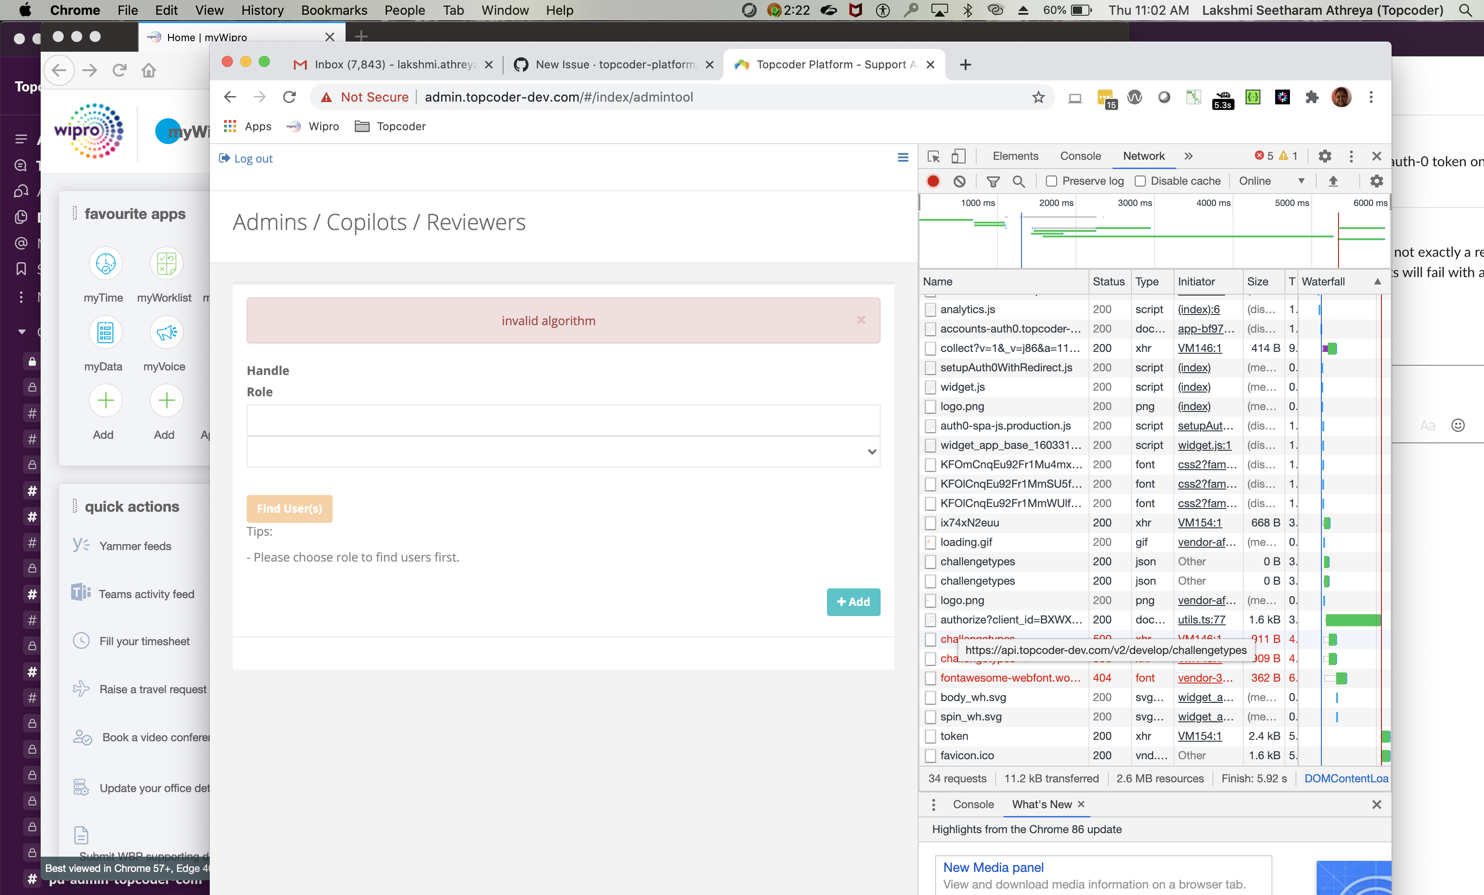
Task: Stop recording with the red record button
Action: [x=933, y=181]
